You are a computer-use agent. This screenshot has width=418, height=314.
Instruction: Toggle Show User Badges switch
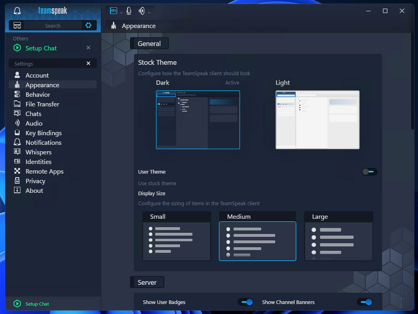pyautogui.click(x=246, y=302)
